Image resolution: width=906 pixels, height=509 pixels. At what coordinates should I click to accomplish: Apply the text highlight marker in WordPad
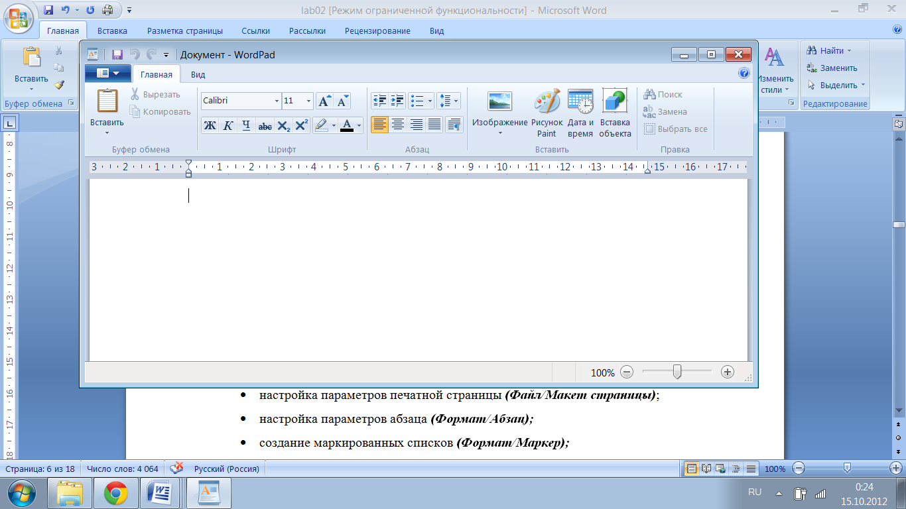click(x=321, y=125)
